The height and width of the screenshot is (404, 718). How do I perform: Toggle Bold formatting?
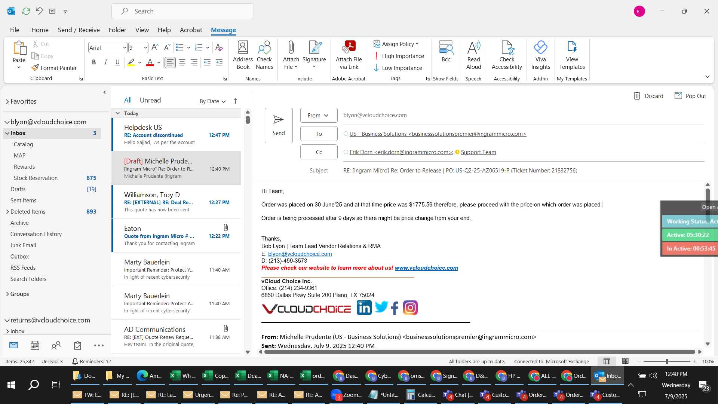click(x=94, y=62)
